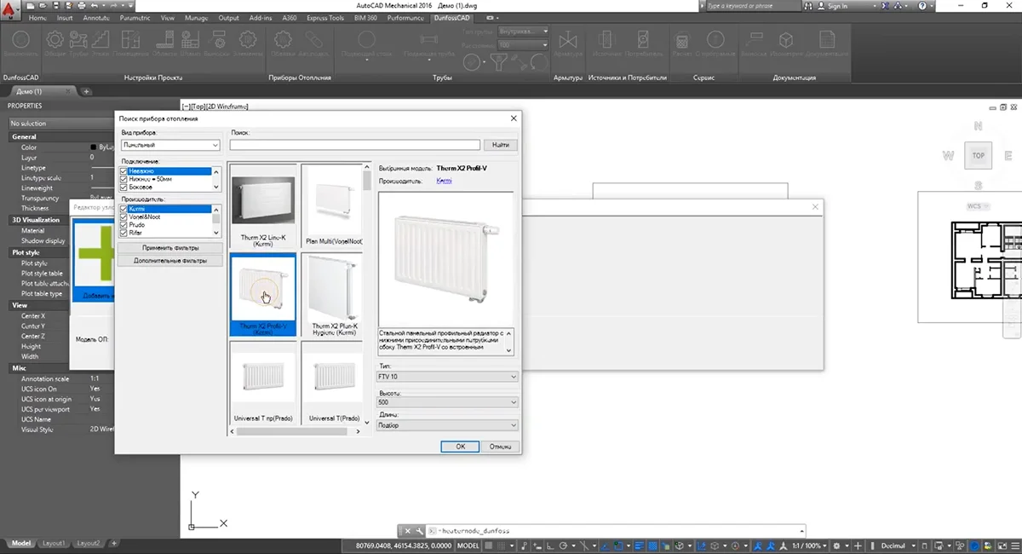Open the Home ribbon tab
Screen dimensions: 1022x554
click(x=37, y=18)
